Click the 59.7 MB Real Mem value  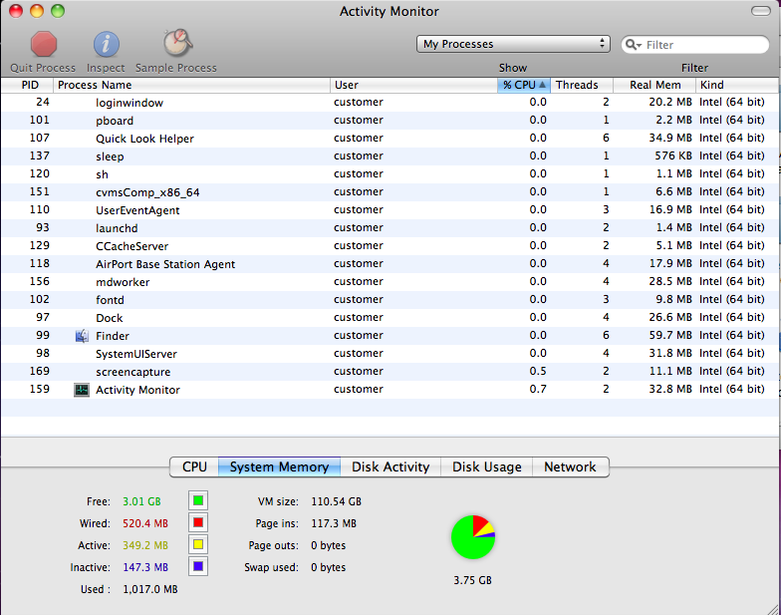click(670, 335)
